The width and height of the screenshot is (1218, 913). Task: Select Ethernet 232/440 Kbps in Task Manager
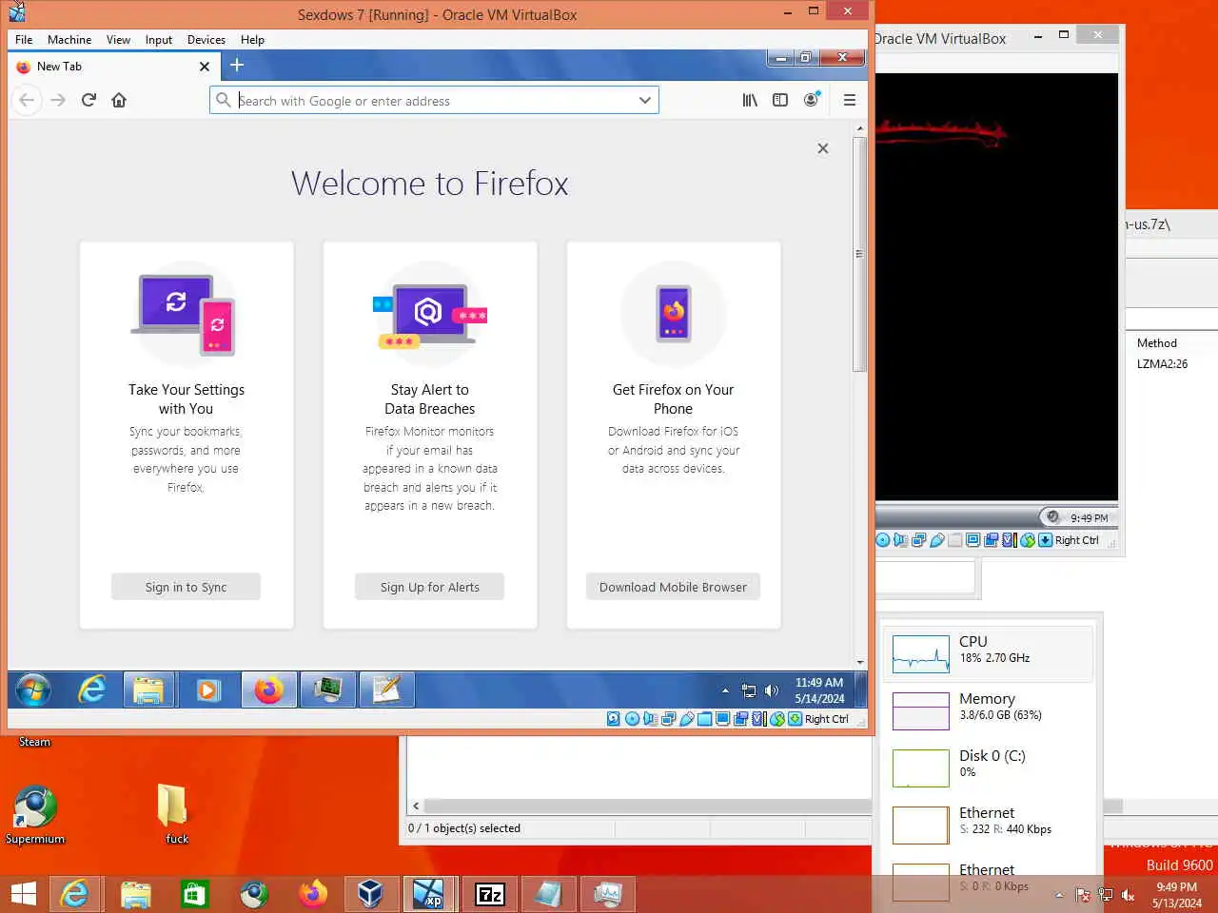click(x=990, y=825)
